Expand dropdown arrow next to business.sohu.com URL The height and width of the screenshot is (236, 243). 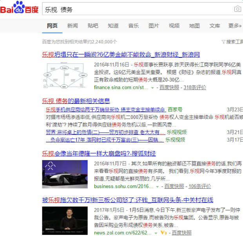click(158, 187)
